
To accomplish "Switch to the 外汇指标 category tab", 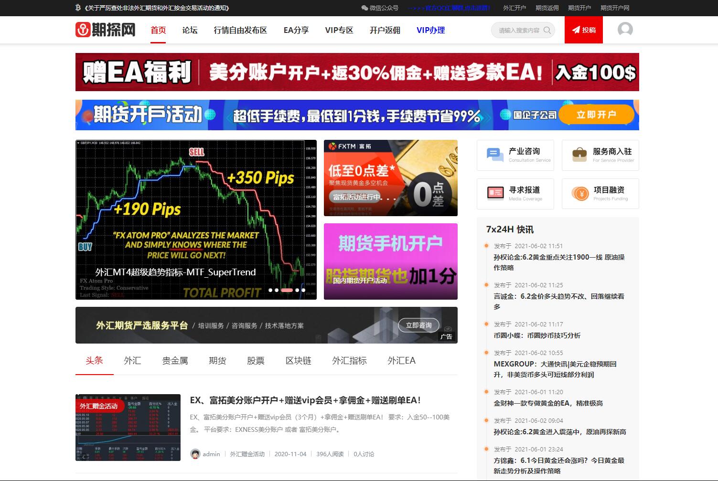I will (349, 360).
